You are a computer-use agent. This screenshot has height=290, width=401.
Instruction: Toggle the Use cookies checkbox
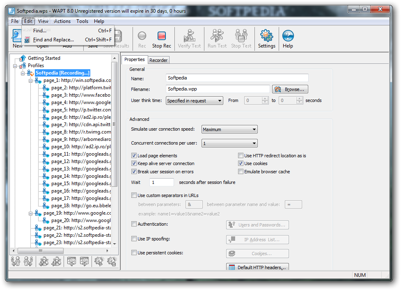241,163
